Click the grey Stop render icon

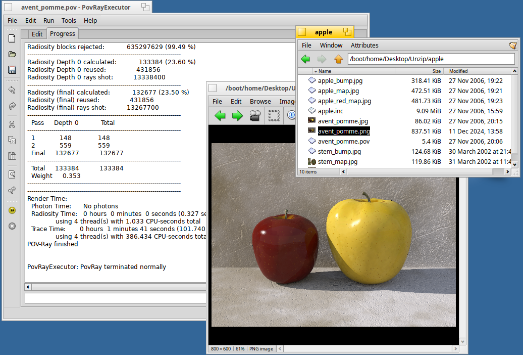[x=12, y=226]
